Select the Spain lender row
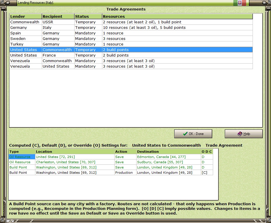The height and width of the screenshot is (223, 271). [131, 33]
